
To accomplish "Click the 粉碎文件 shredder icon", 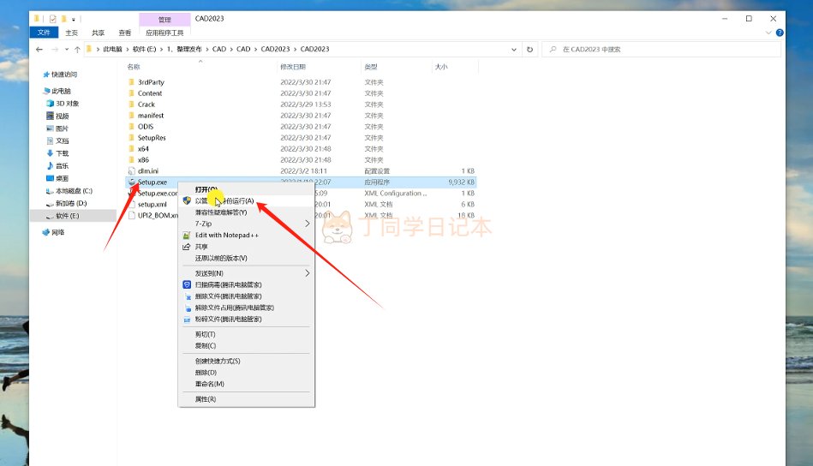I will coord(187,319).
